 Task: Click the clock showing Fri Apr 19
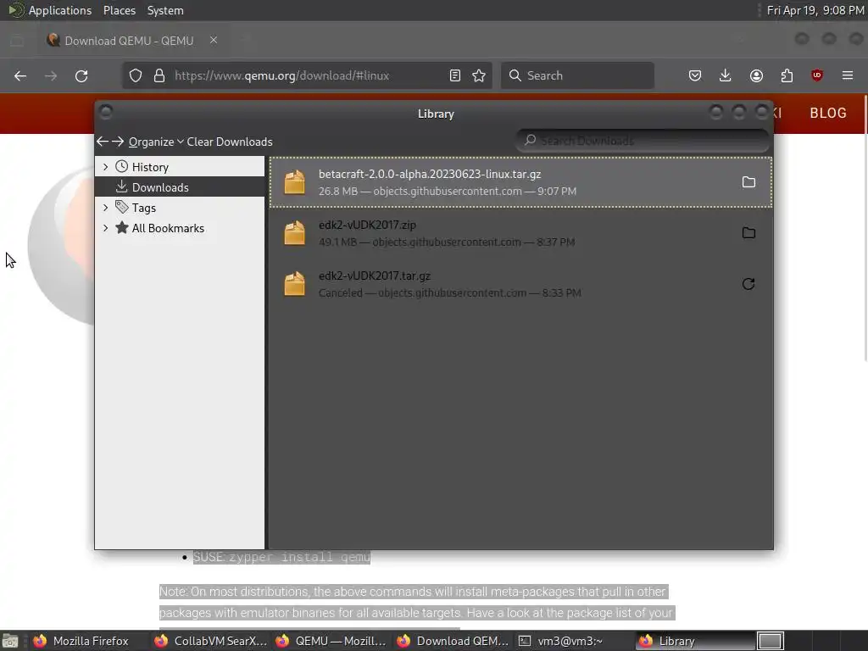[815, 10]
